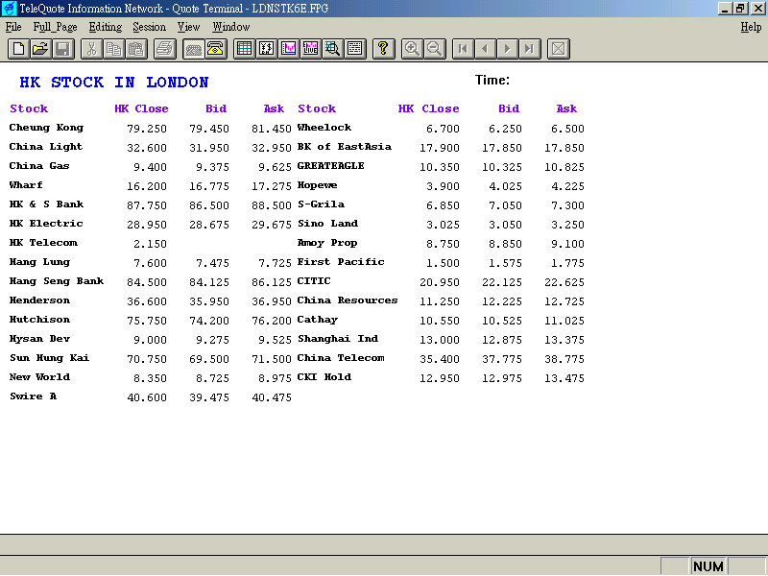Image resolution: width=768 pixels, height=576 pixels.
Task: Open the blue text page list icon
Action: point(355,49)
